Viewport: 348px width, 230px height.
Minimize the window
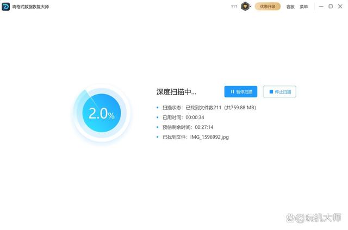[x=321, y=7]
